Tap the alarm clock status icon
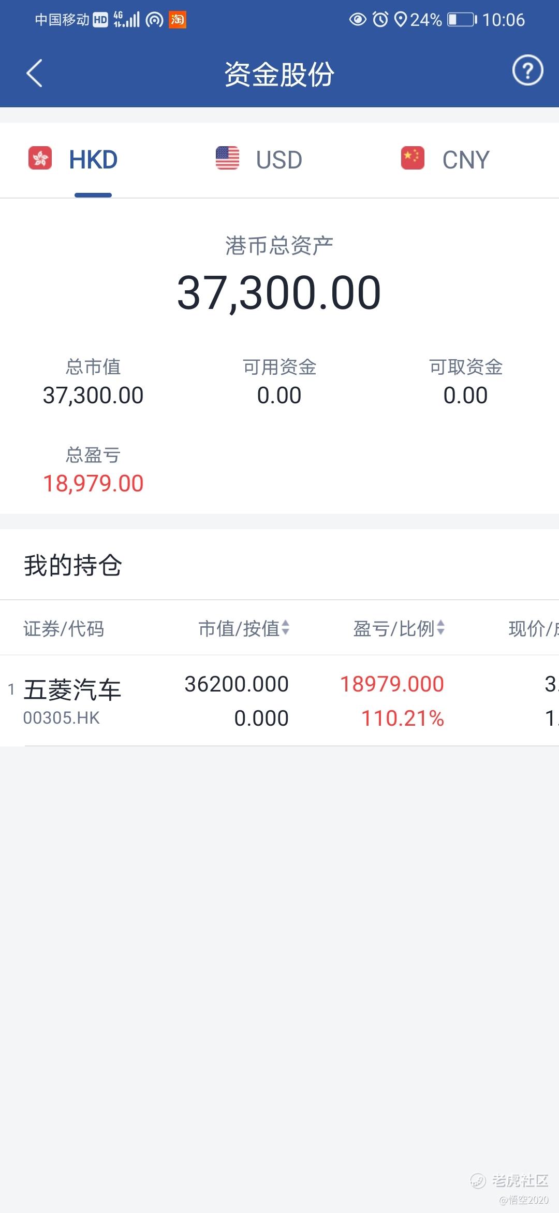Screen dimensions: 559x1213 tap(380, 20)
